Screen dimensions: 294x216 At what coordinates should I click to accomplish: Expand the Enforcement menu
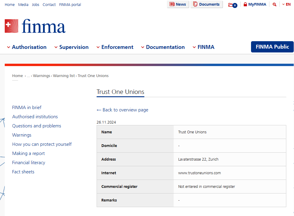(x=115, y=47)
